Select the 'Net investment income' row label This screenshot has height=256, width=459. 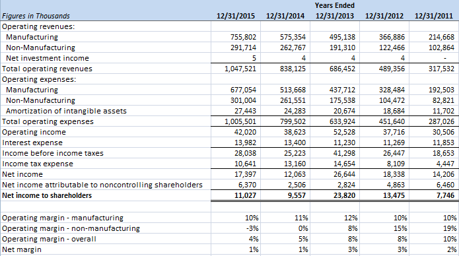tap(48, 58)
